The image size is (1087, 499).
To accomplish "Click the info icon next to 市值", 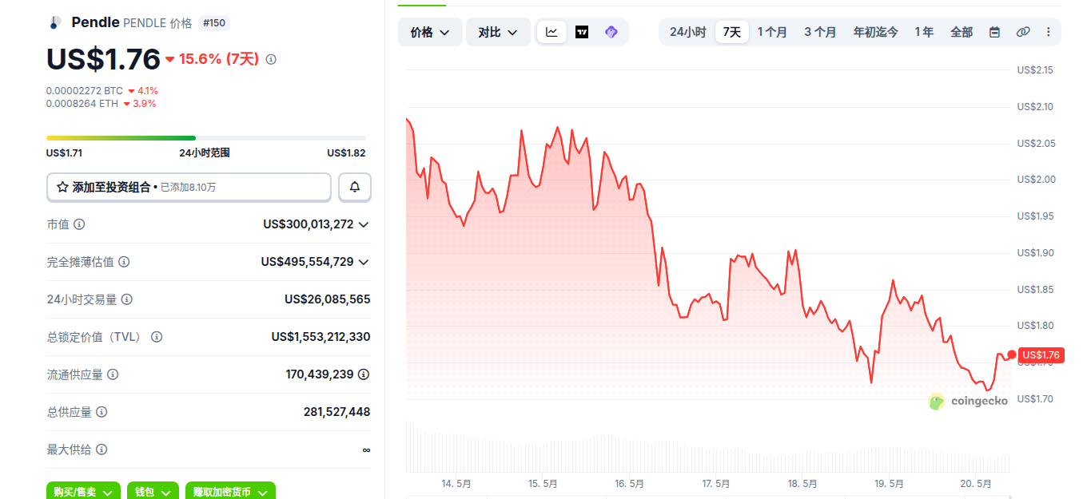I will click(79, 224).
